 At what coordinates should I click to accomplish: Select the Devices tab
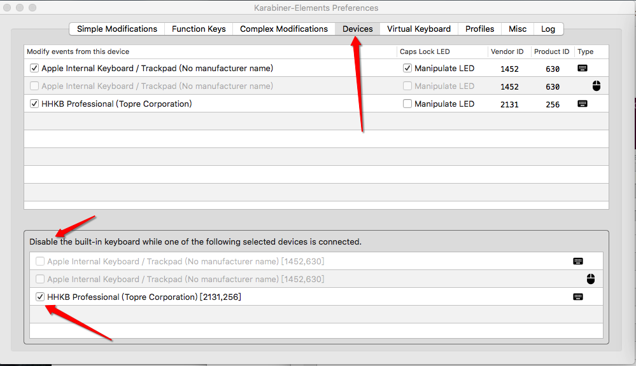tap(357, 29)
